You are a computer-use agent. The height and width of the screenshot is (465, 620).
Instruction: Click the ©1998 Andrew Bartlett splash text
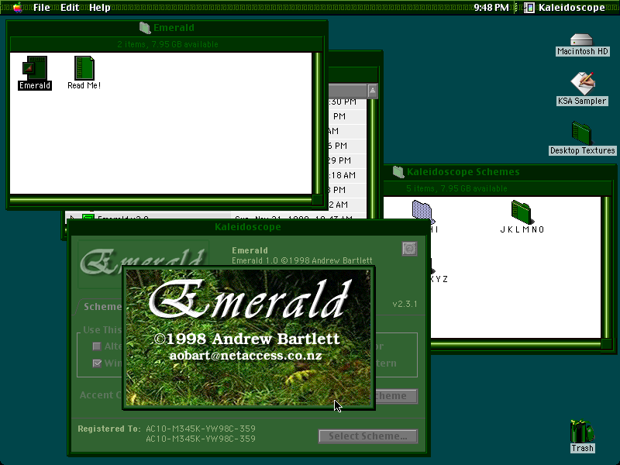(x=246, y=339)
